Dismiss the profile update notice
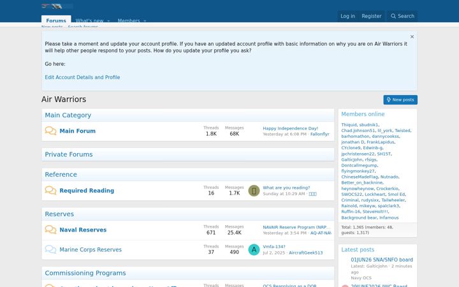 (412, 36)
